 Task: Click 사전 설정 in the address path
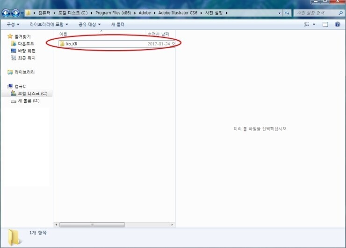pyautogui.click(x=214, y=13)
